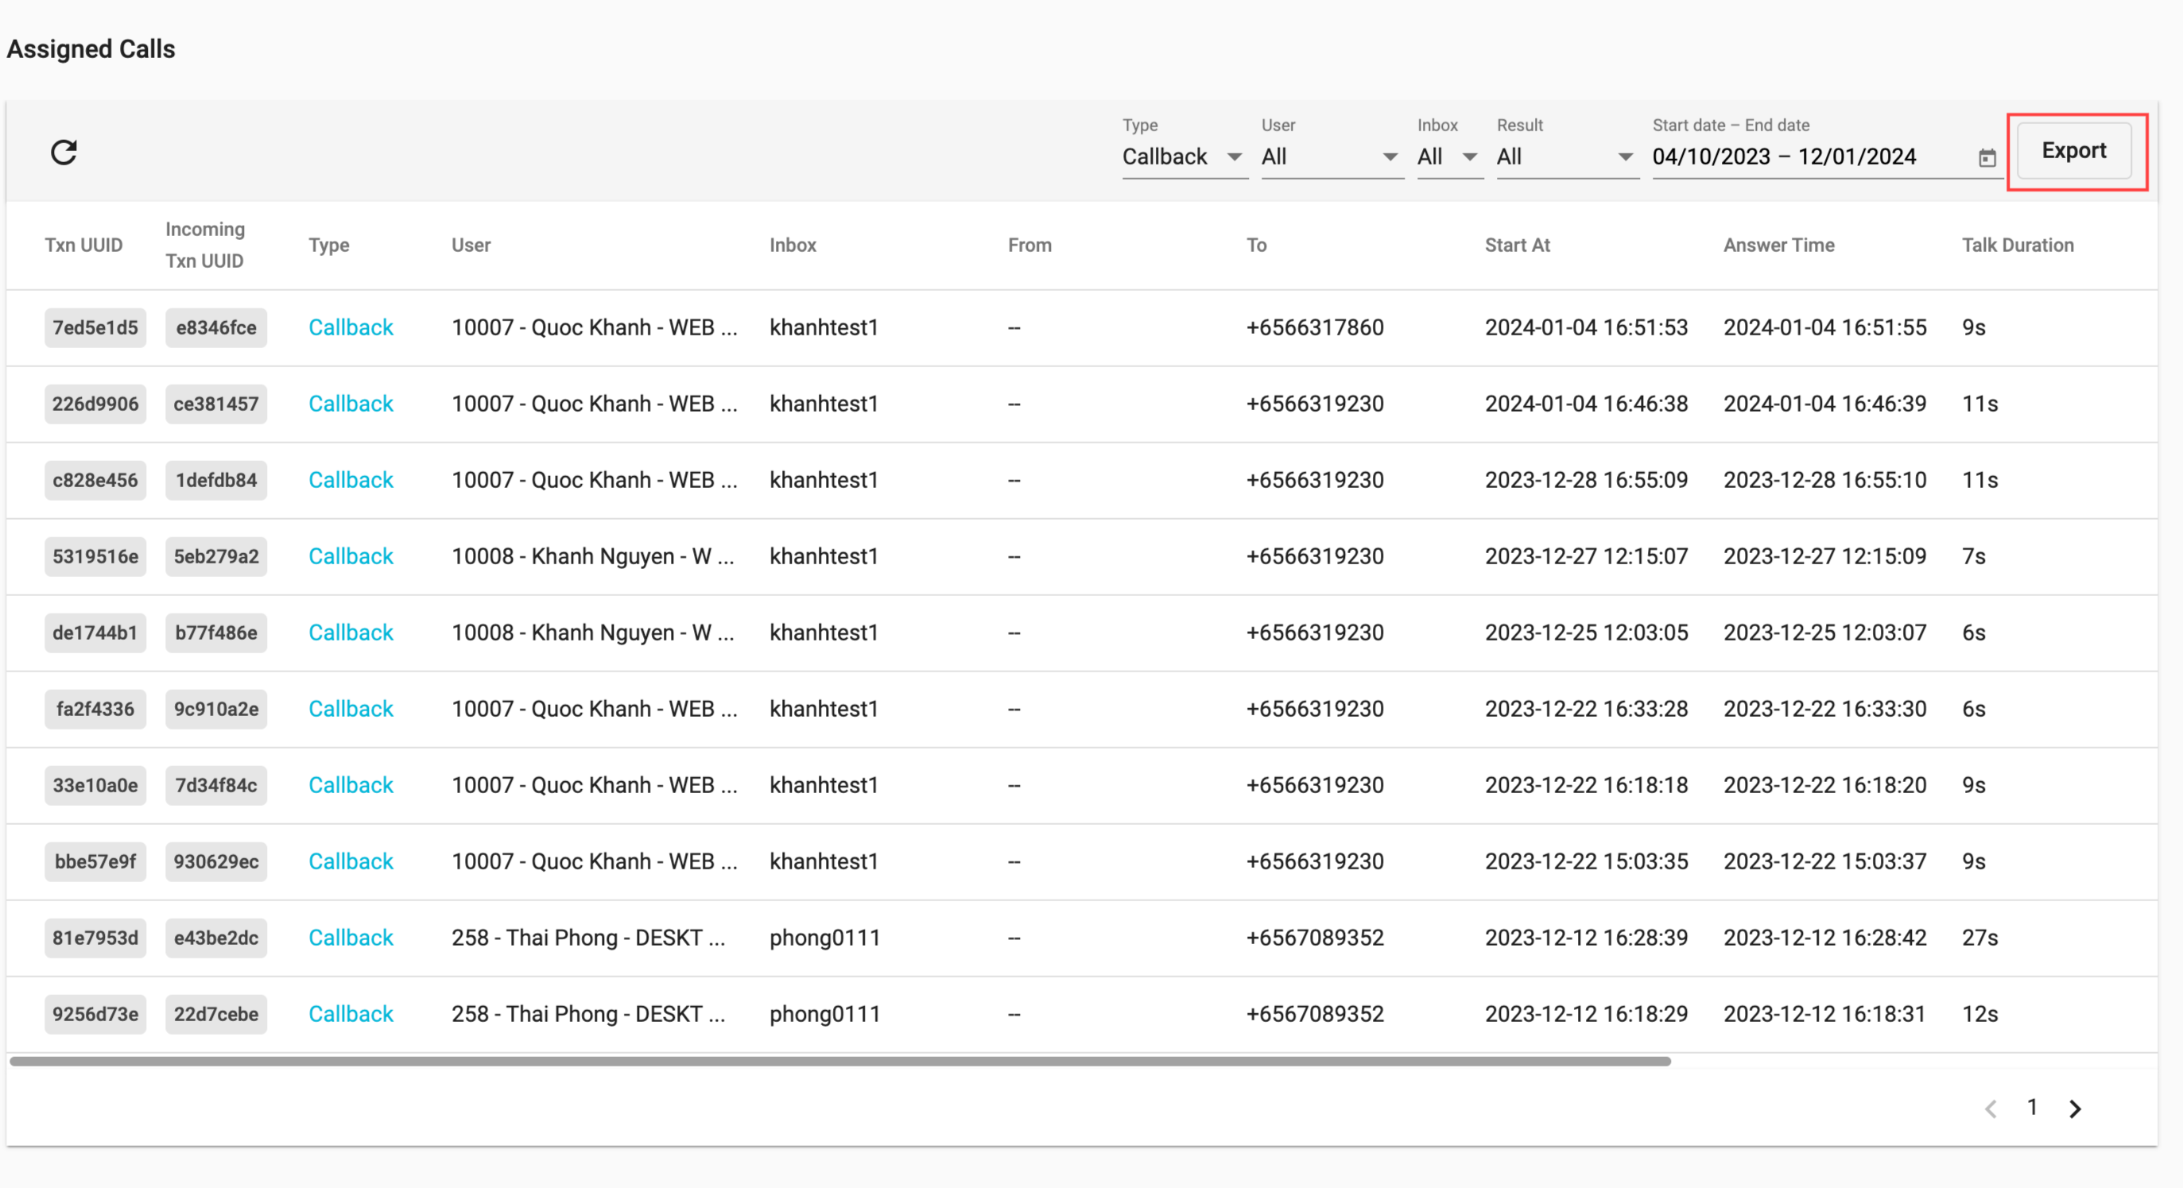Open Callback link in row 226d9906
This screenshot has width=2183, height=1188.
pyautogui.click(x=351, y=404)
